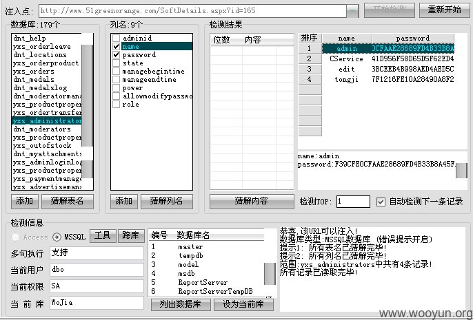Click the record detail box scrollbar

461,171
